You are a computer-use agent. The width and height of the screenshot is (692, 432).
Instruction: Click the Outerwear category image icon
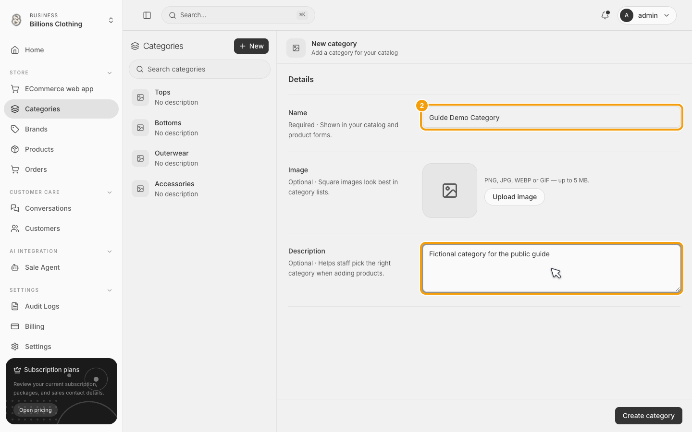[x=140, y=158]
